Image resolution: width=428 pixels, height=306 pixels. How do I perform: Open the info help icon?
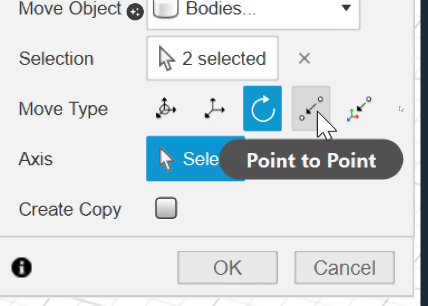point(21,267)
